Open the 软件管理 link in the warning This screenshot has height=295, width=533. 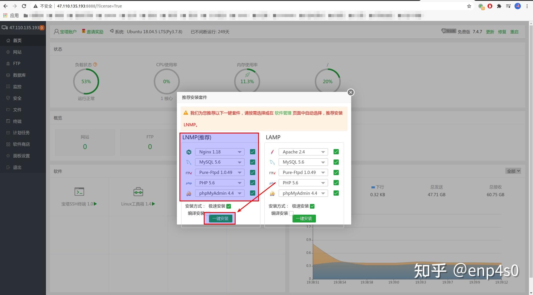click(283, 113)
